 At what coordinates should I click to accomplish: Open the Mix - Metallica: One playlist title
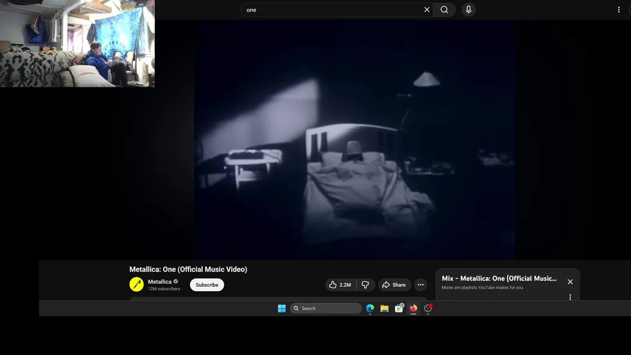point(499,279)
